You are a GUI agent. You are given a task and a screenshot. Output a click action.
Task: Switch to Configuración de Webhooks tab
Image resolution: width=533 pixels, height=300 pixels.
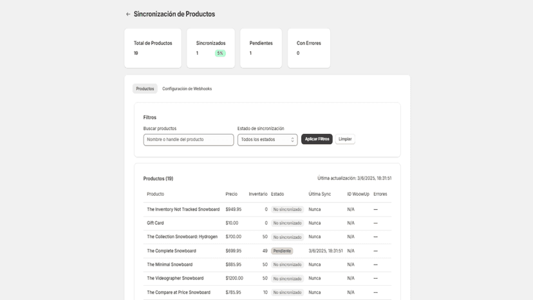point(187,89)
